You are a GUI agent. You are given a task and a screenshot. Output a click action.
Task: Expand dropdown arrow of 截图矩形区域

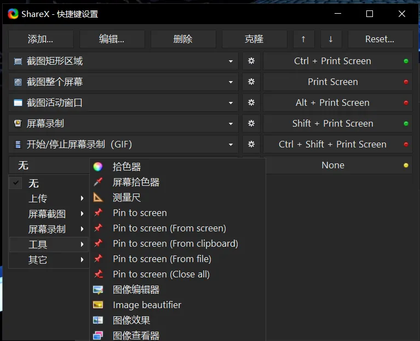tap(231, 61)
